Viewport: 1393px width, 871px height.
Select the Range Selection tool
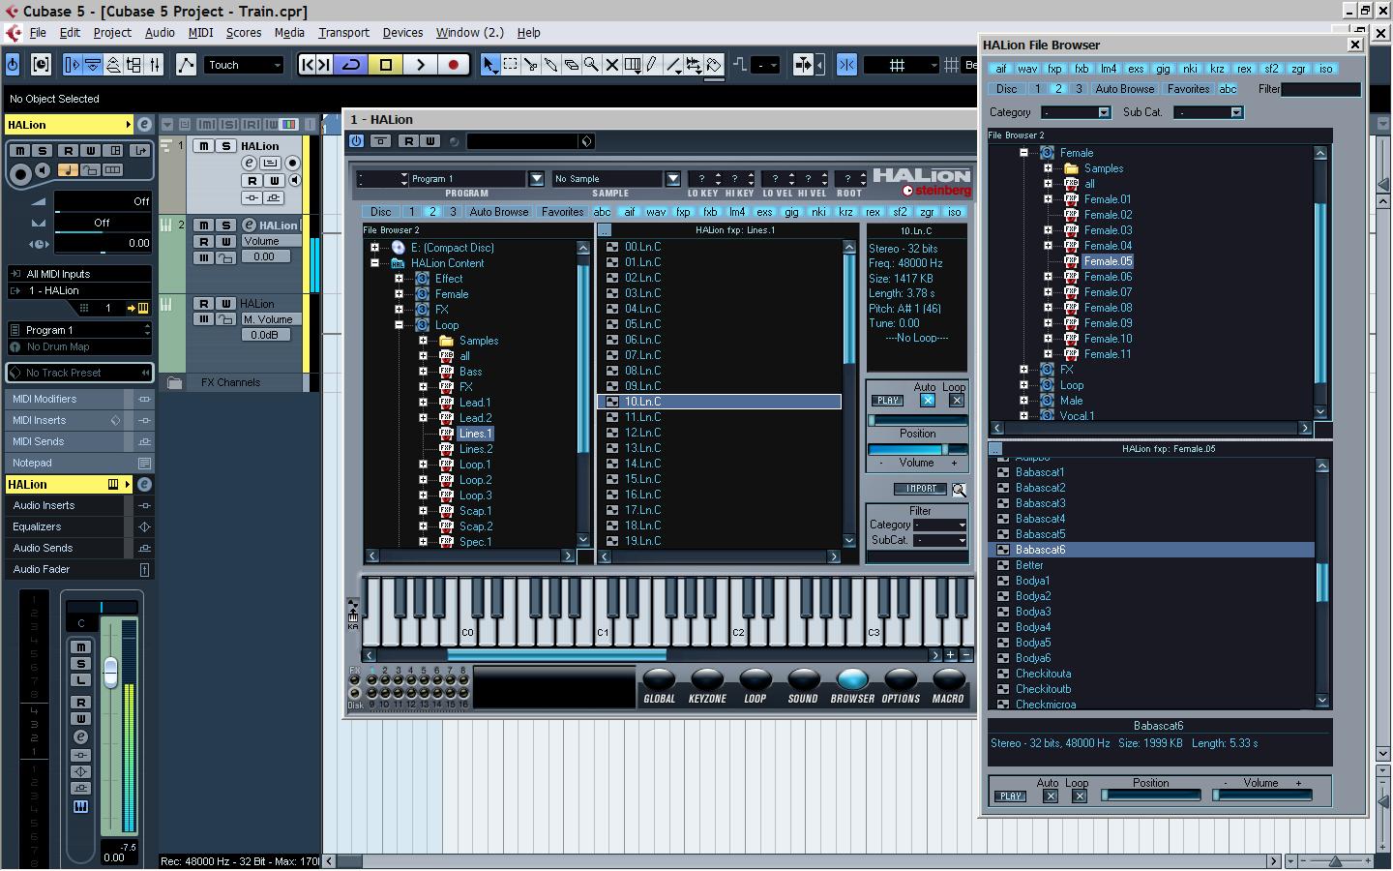[x=510, y=65]
